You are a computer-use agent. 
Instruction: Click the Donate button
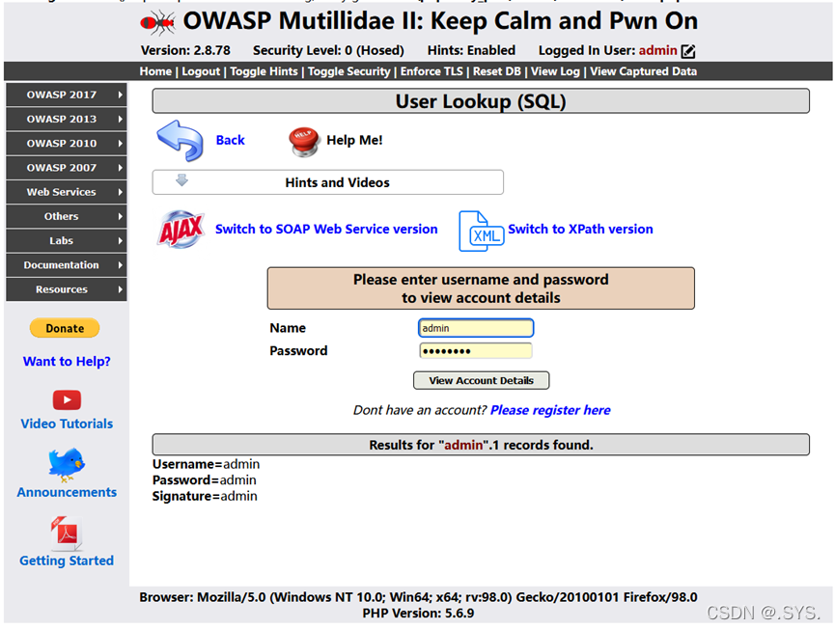pyautogui.click(x=65, y=328)
